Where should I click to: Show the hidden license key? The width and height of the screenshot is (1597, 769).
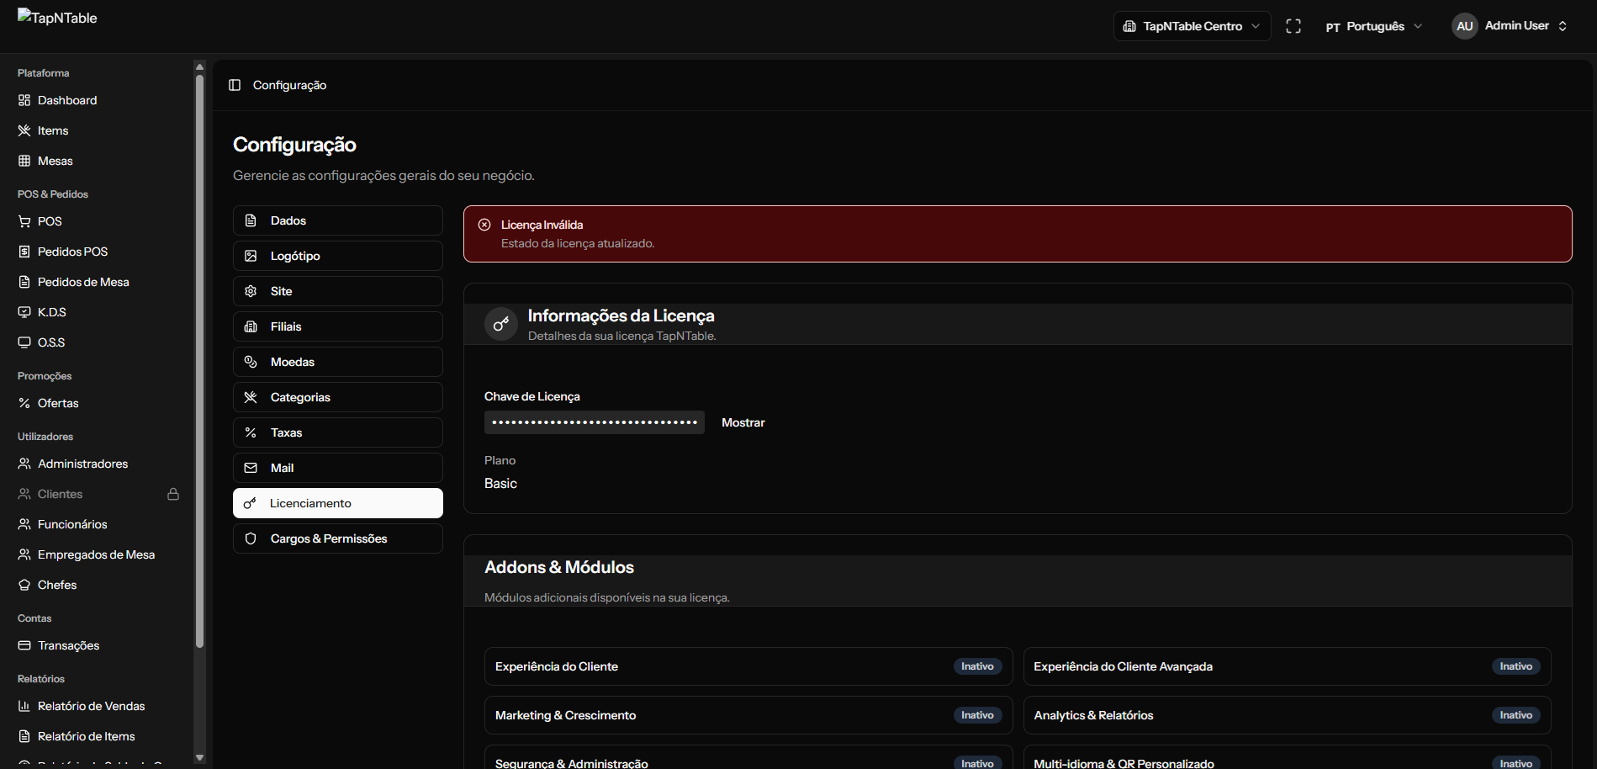743,422
